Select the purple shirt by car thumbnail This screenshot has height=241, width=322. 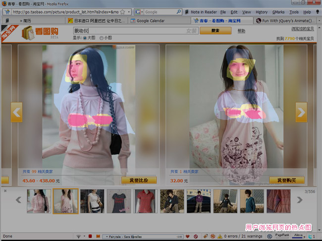[x=199, y=201]
